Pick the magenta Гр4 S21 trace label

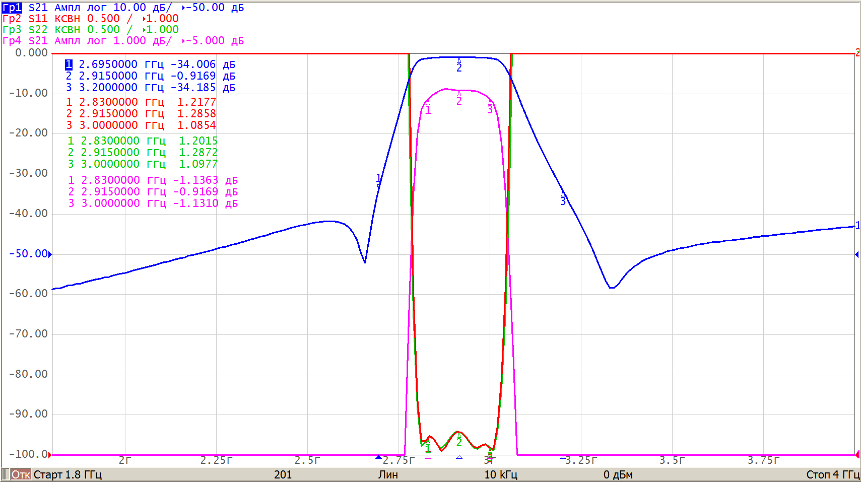point(12,41)
